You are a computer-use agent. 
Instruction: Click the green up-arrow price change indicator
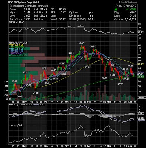coord(116,9)
